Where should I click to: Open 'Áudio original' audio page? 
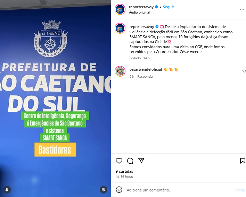point(139,12)
